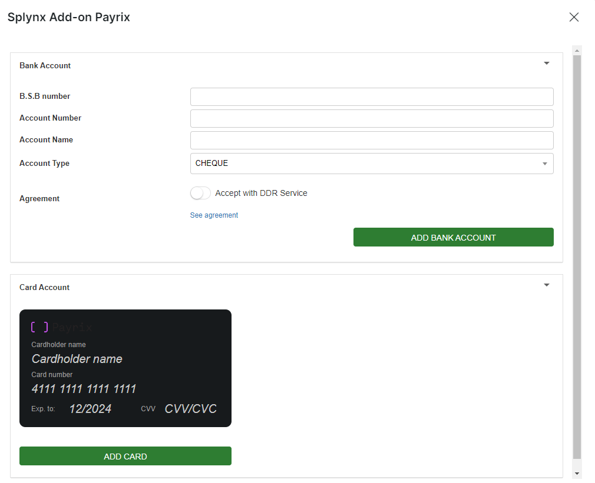Image resolution: width=595 pixels, height=483 pixels.
Task: Close the Splynx Add-on Payrix dialog
Action: tap(574, 17)
